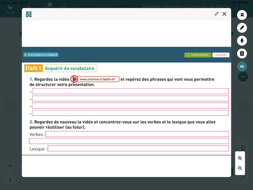Click the third phrase input field
The image size is (253, 190).
(130, 106)
